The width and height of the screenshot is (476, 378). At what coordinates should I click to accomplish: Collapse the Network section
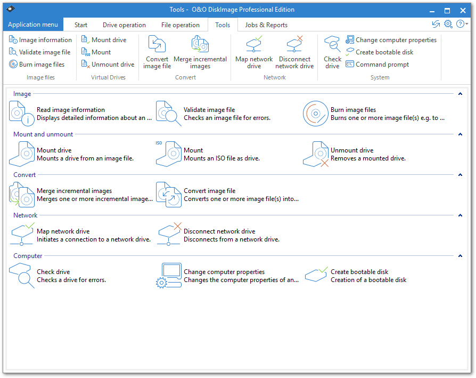[460, 215]
